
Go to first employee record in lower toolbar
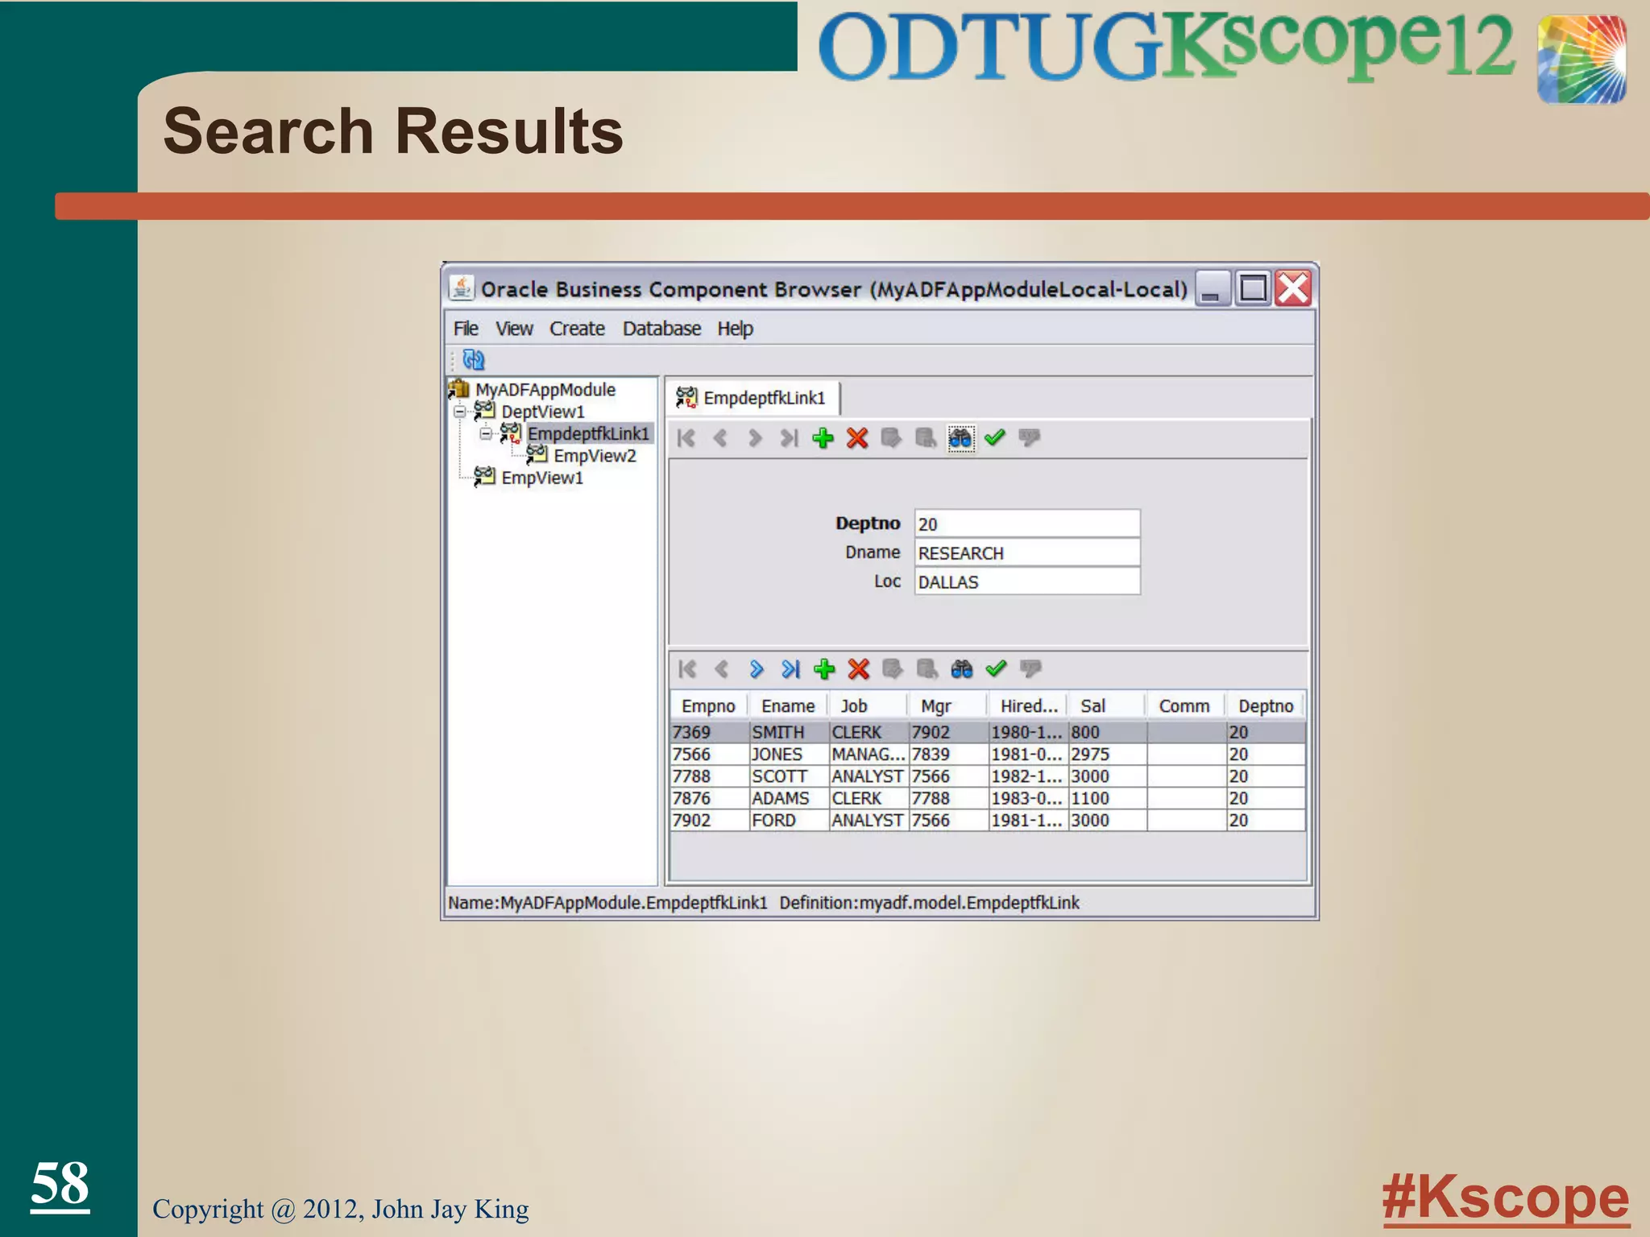pyautogui.click(x=687, y=669)
